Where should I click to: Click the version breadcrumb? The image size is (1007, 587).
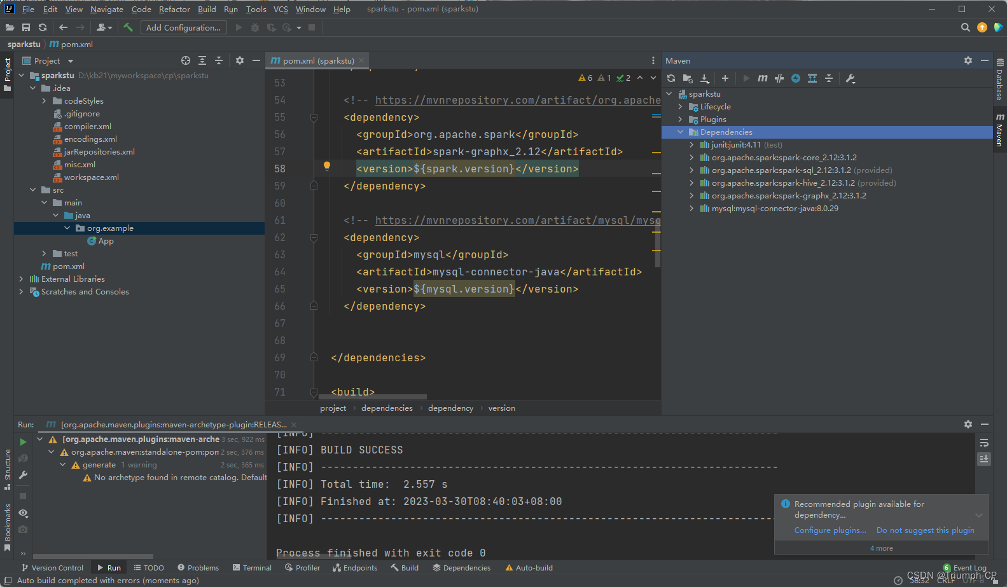click(502, 408)
